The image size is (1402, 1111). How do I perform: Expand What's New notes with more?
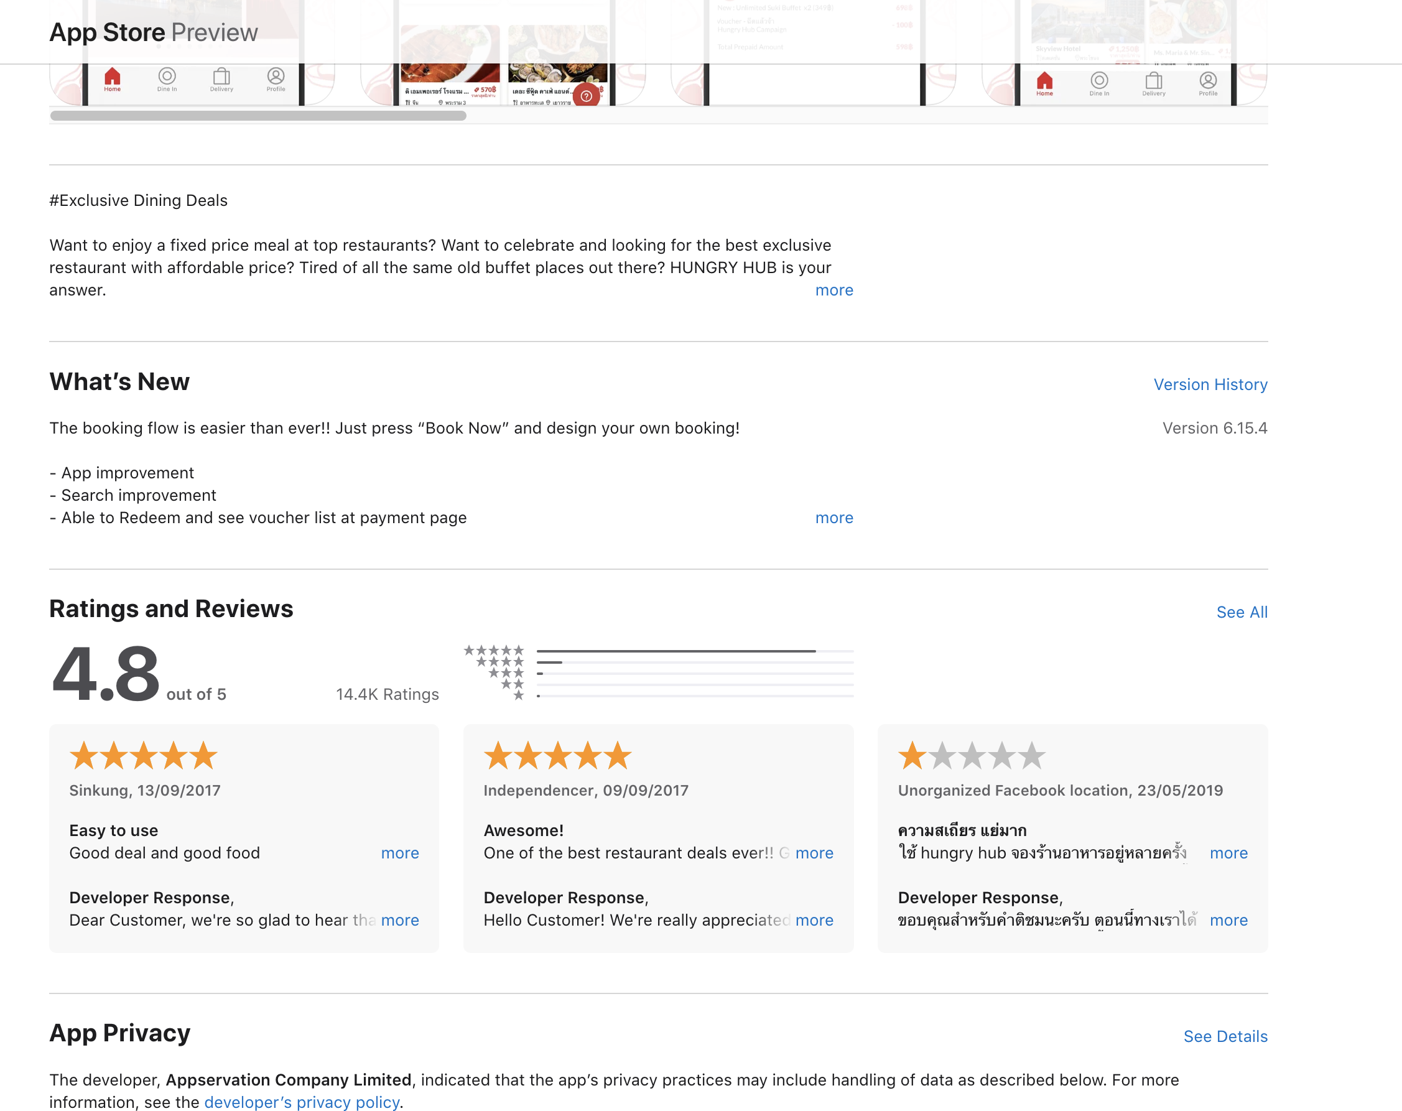pos(833,518)
